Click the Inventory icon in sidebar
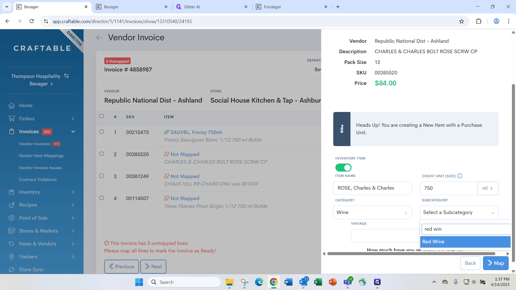The width and height of the screenshot is (516, 290). pos(12,192)
